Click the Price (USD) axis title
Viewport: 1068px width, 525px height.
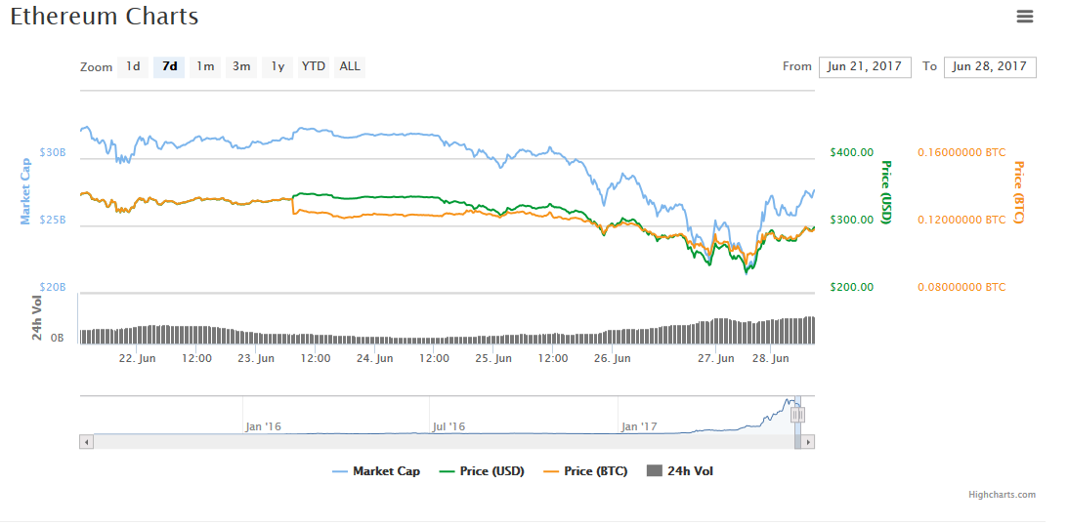click(x=887, y=192)
